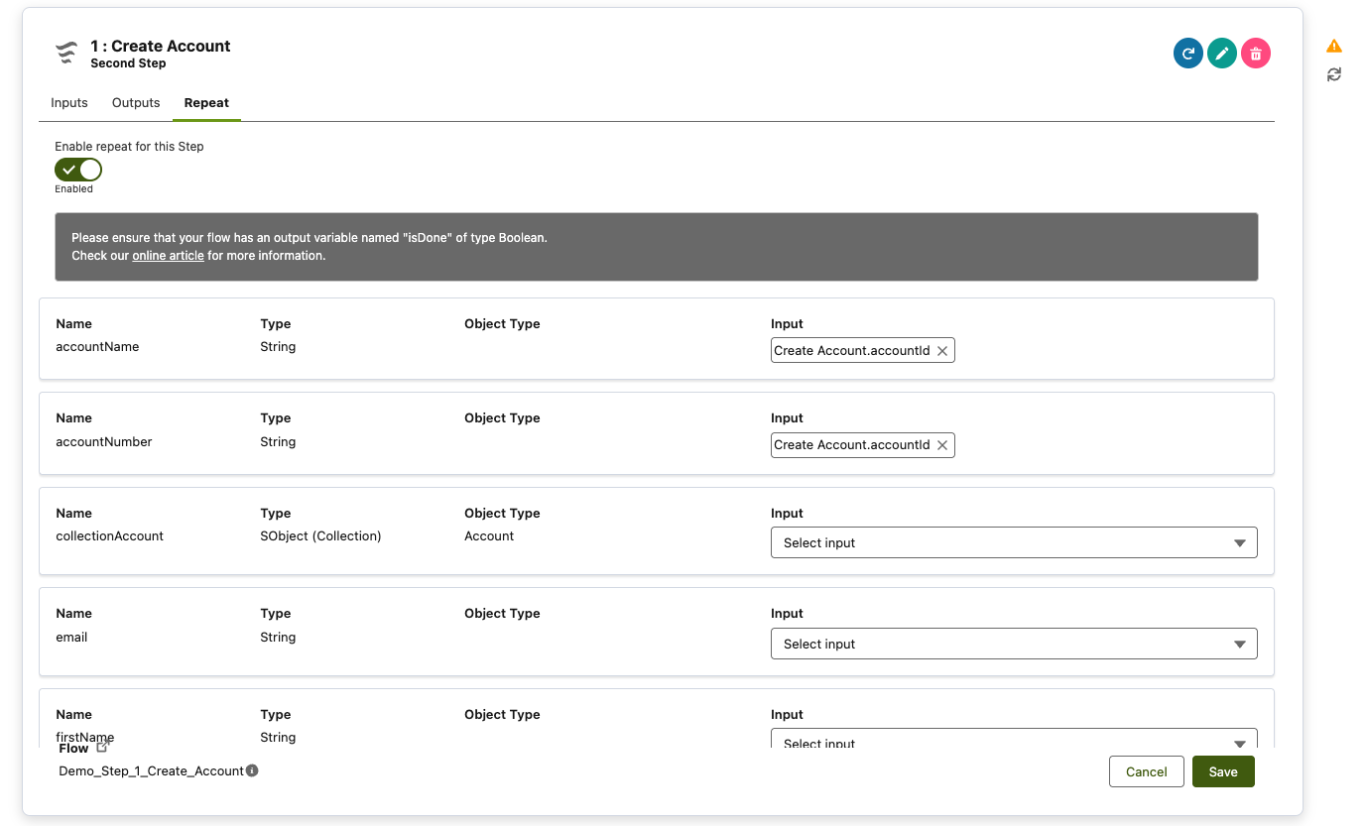1366x826 pixels.
Task: Open the collectionAccount Select input dropdown
Action: [x=1013, y=542]
